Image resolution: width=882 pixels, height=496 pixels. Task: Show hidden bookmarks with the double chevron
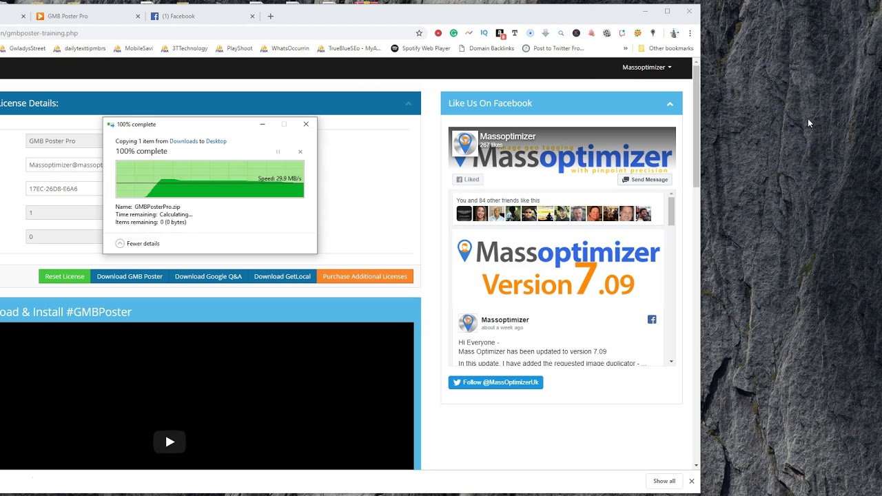[626, 48]
